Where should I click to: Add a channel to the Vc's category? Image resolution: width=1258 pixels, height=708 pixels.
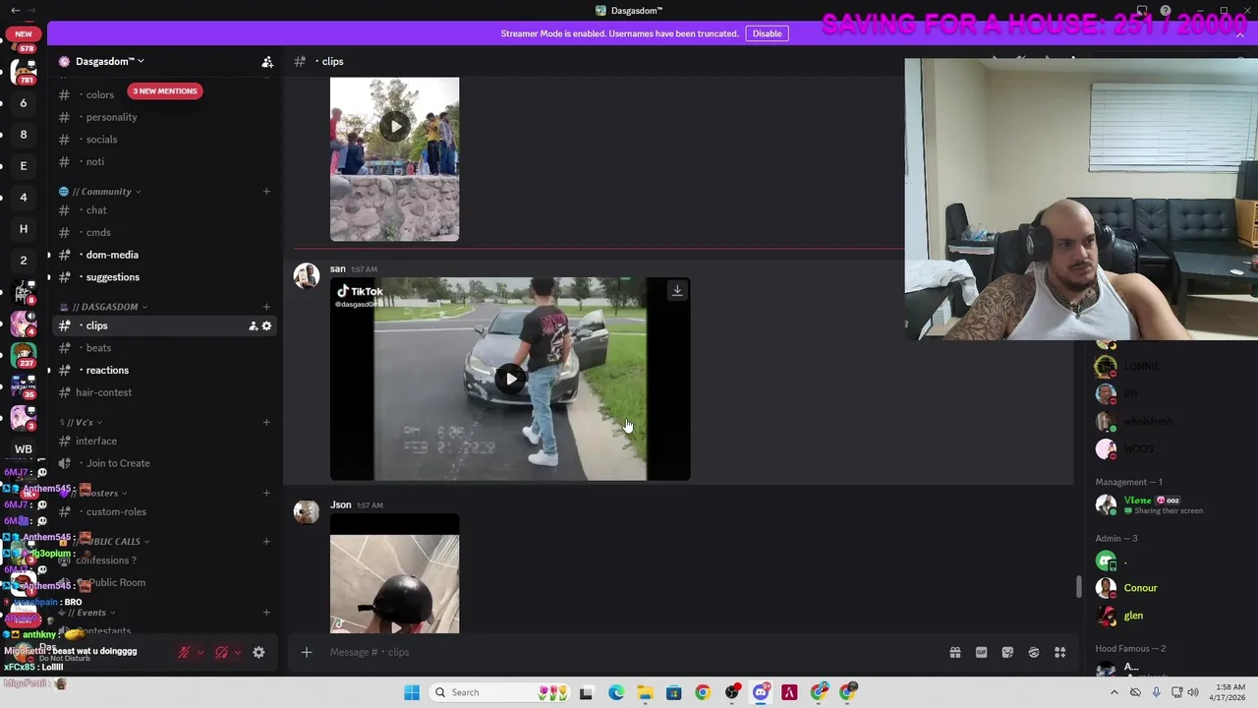click(266, 423)
